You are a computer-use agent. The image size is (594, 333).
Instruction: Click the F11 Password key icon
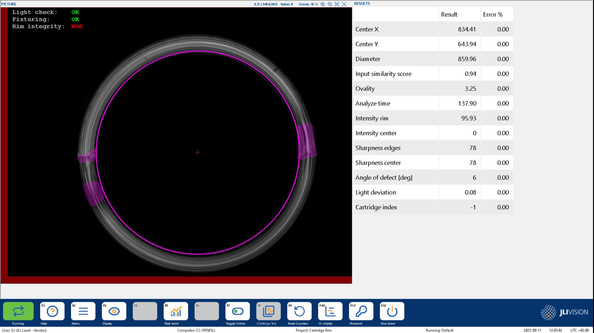361,311
